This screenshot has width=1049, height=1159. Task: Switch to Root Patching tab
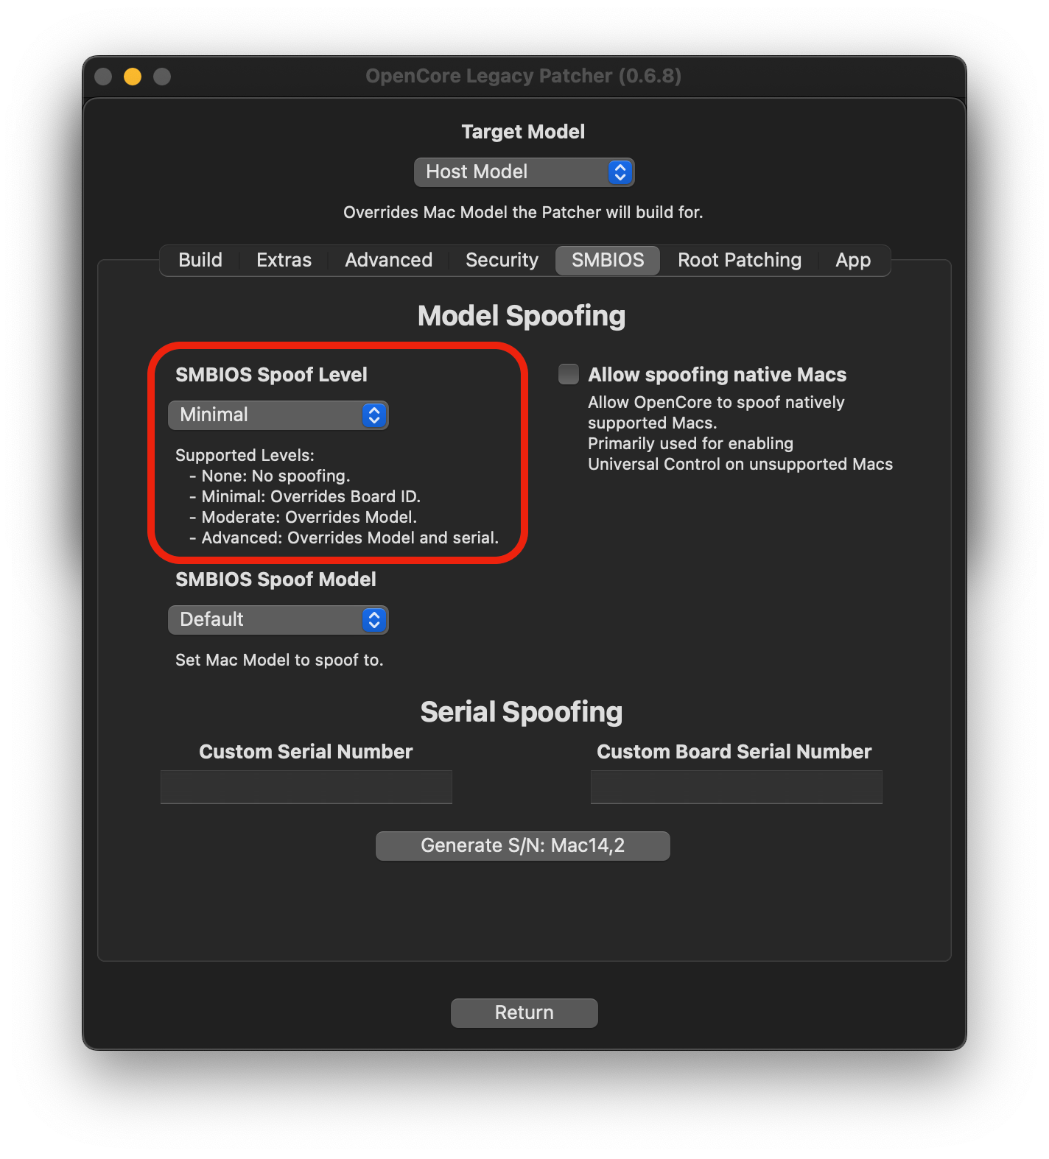739,261
